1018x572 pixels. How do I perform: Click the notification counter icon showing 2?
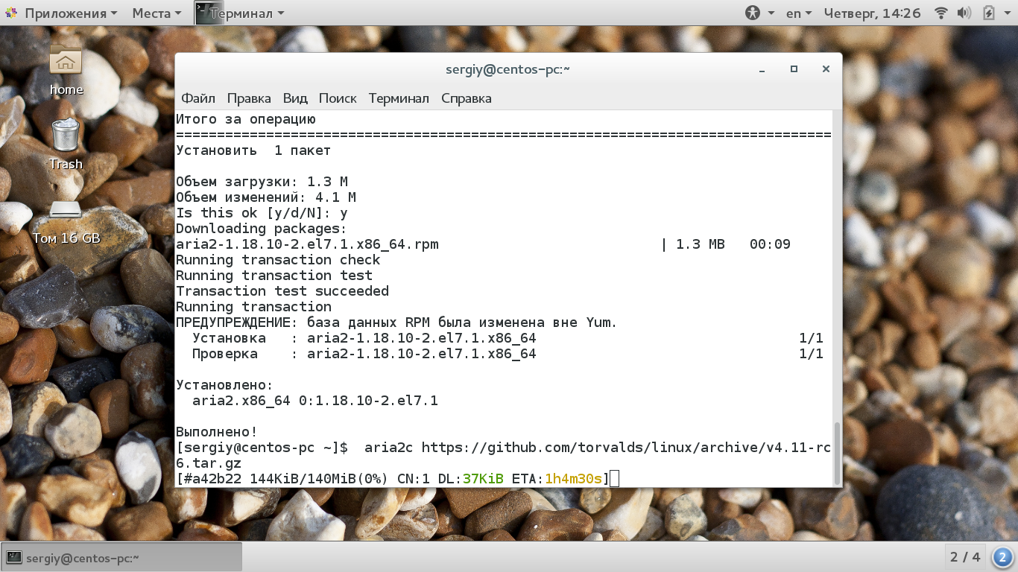pos(1002,557)
